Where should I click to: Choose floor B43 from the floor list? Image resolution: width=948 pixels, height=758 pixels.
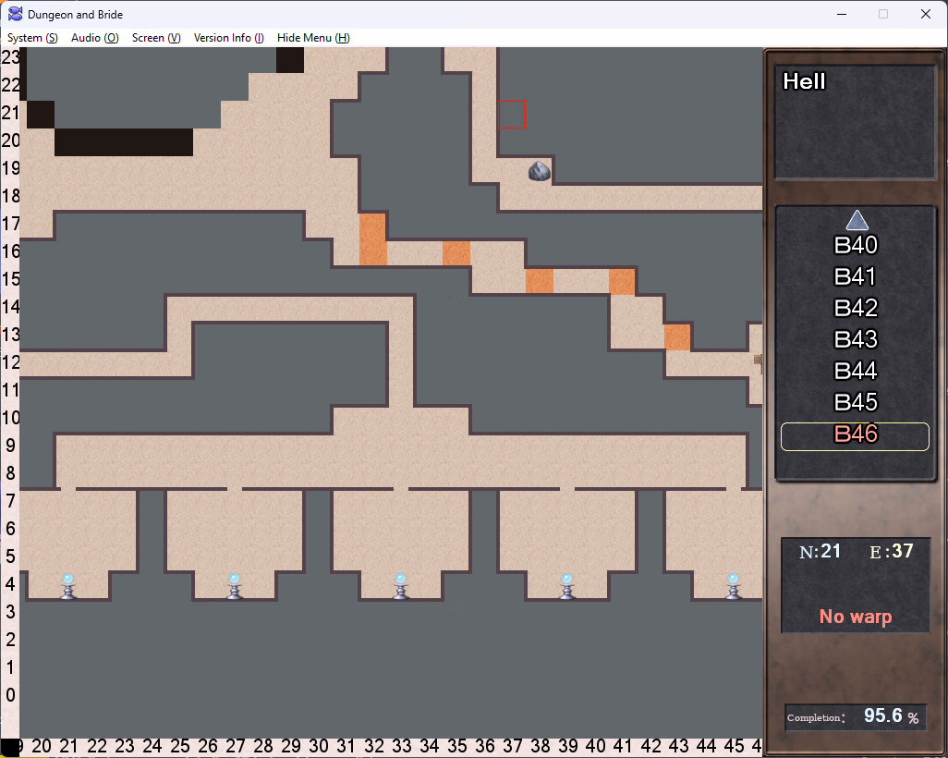pos(855,340)
